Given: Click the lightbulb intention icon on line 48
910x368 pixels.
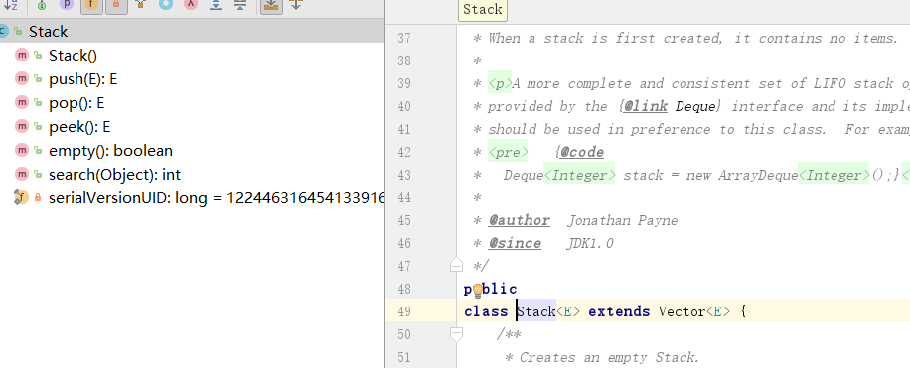Looking at the screenshot, I should (x=477, y=290).
